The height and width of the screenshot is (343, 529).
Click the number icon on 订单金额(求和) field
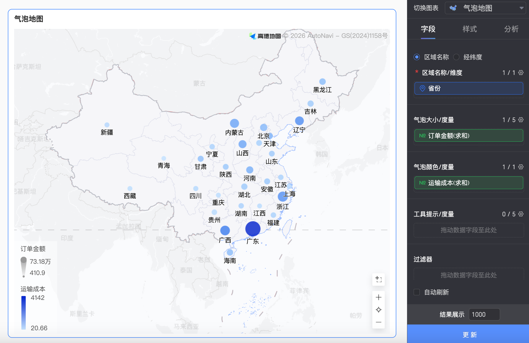422,136
